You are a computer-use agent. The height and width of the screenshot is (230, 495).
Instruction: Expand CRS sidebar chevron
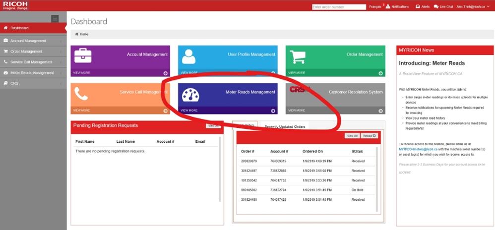click(x=61, y=84)
